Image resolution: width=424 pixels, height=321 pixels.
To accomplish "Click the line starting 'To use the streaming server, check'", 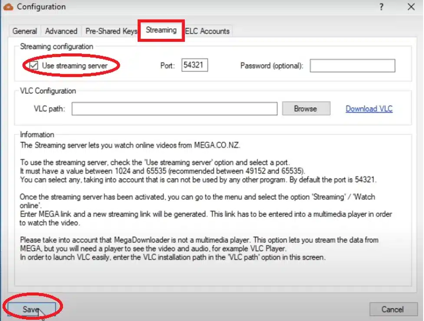I will click(155, 162).
